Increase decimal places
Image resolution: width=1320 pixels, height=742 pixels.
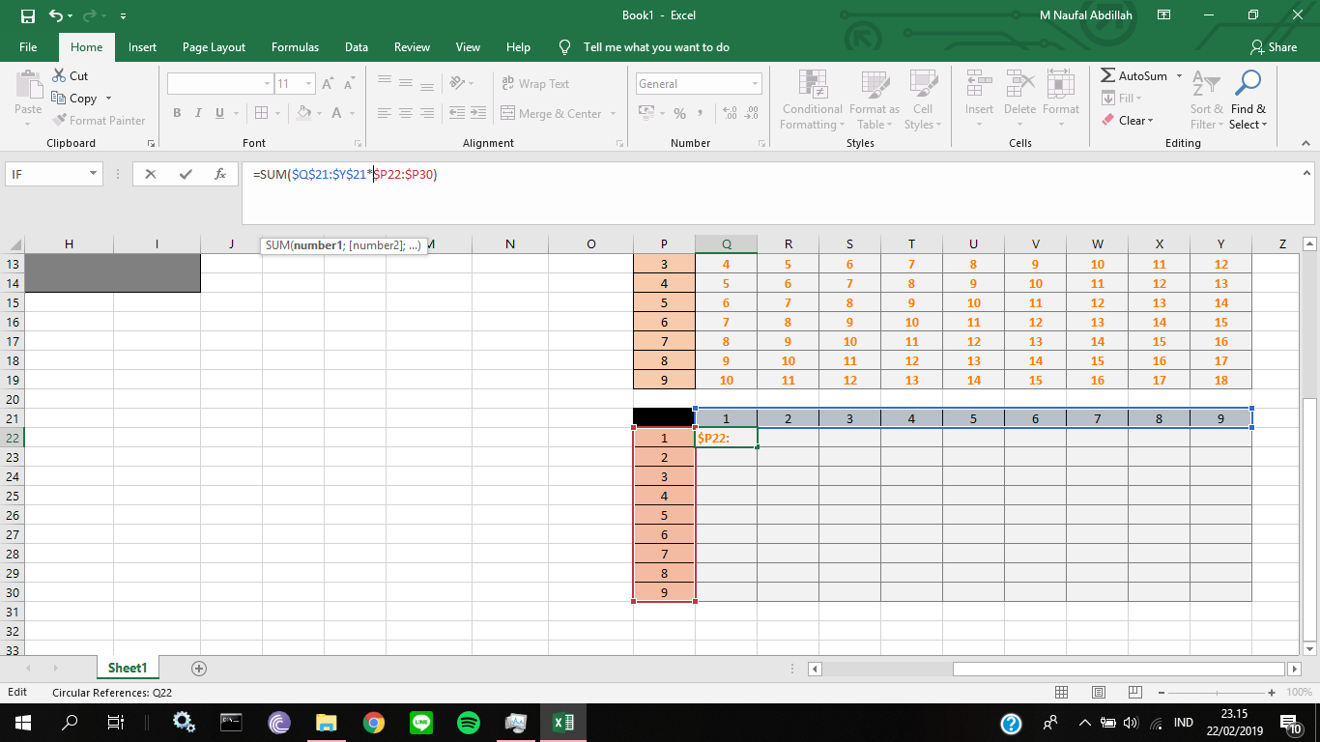730,113
